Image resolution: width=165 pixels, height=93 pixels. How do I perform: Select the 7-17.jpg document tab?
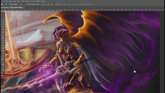(x=11, y=7)
